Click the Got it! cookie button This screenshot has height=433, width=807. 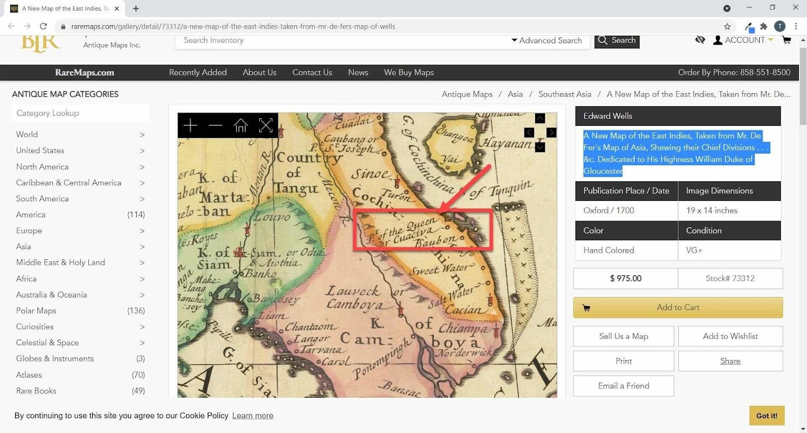(767, 415)
